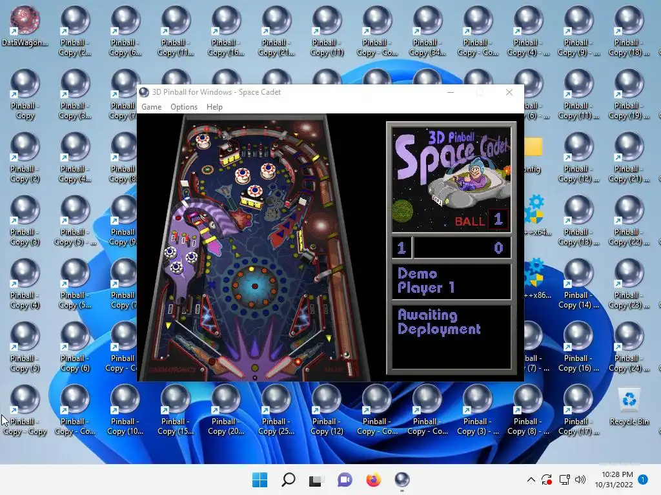
Task: Select the Recycle Bin desktop icon
Action: coord(629,407)
